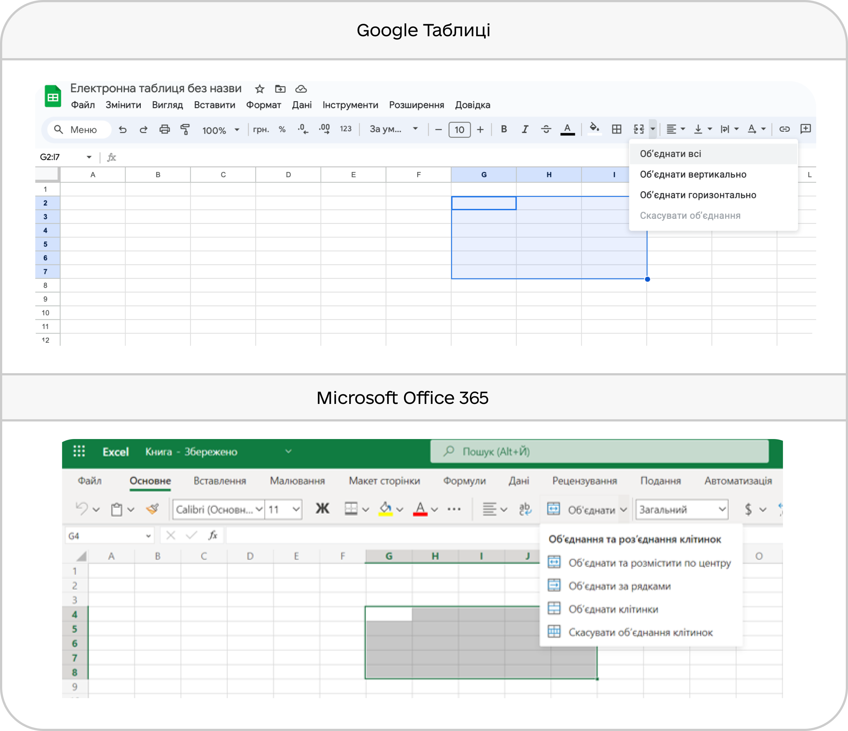
Task: Click the font size field showing 10
Action: [x=460, y=130]
